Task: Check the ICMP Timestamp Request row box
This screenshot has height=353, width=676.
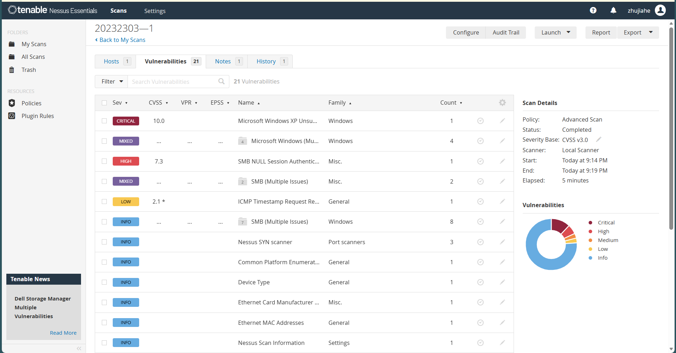Action: (x=104, y=202)
